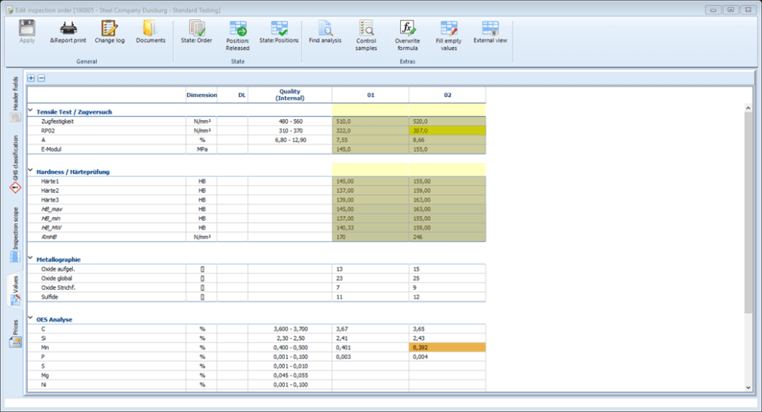Click the sample 02 column header

pyautogui.click(x=447, y=94)
